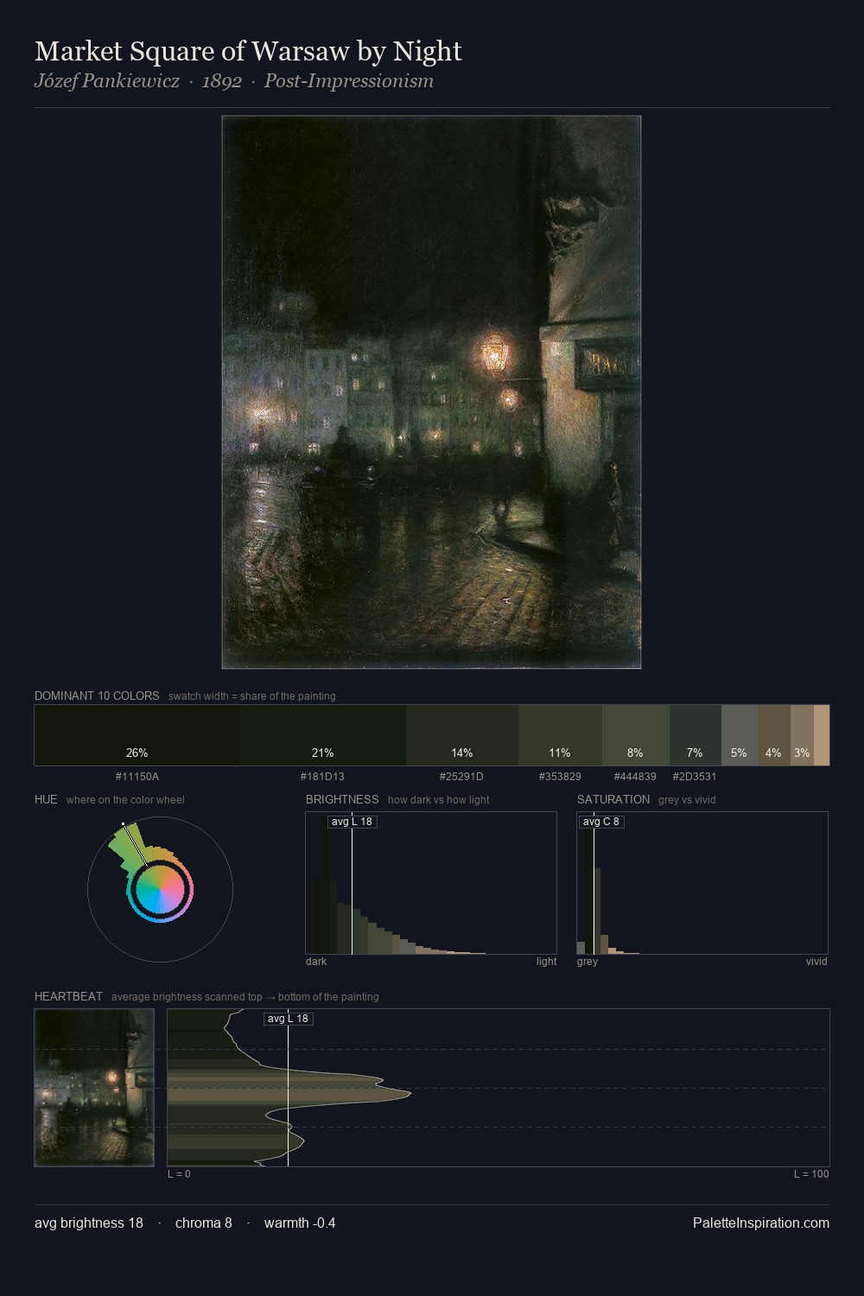Screen dimensions: 864x1296
Task: Click the main painting image
Action: click(x=431, y=392)
